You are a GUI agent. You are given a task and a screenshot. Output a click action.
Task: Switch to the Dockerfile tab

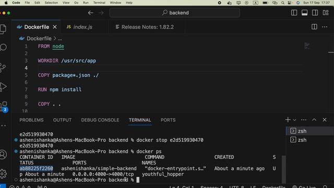click(x=36, y=27)
